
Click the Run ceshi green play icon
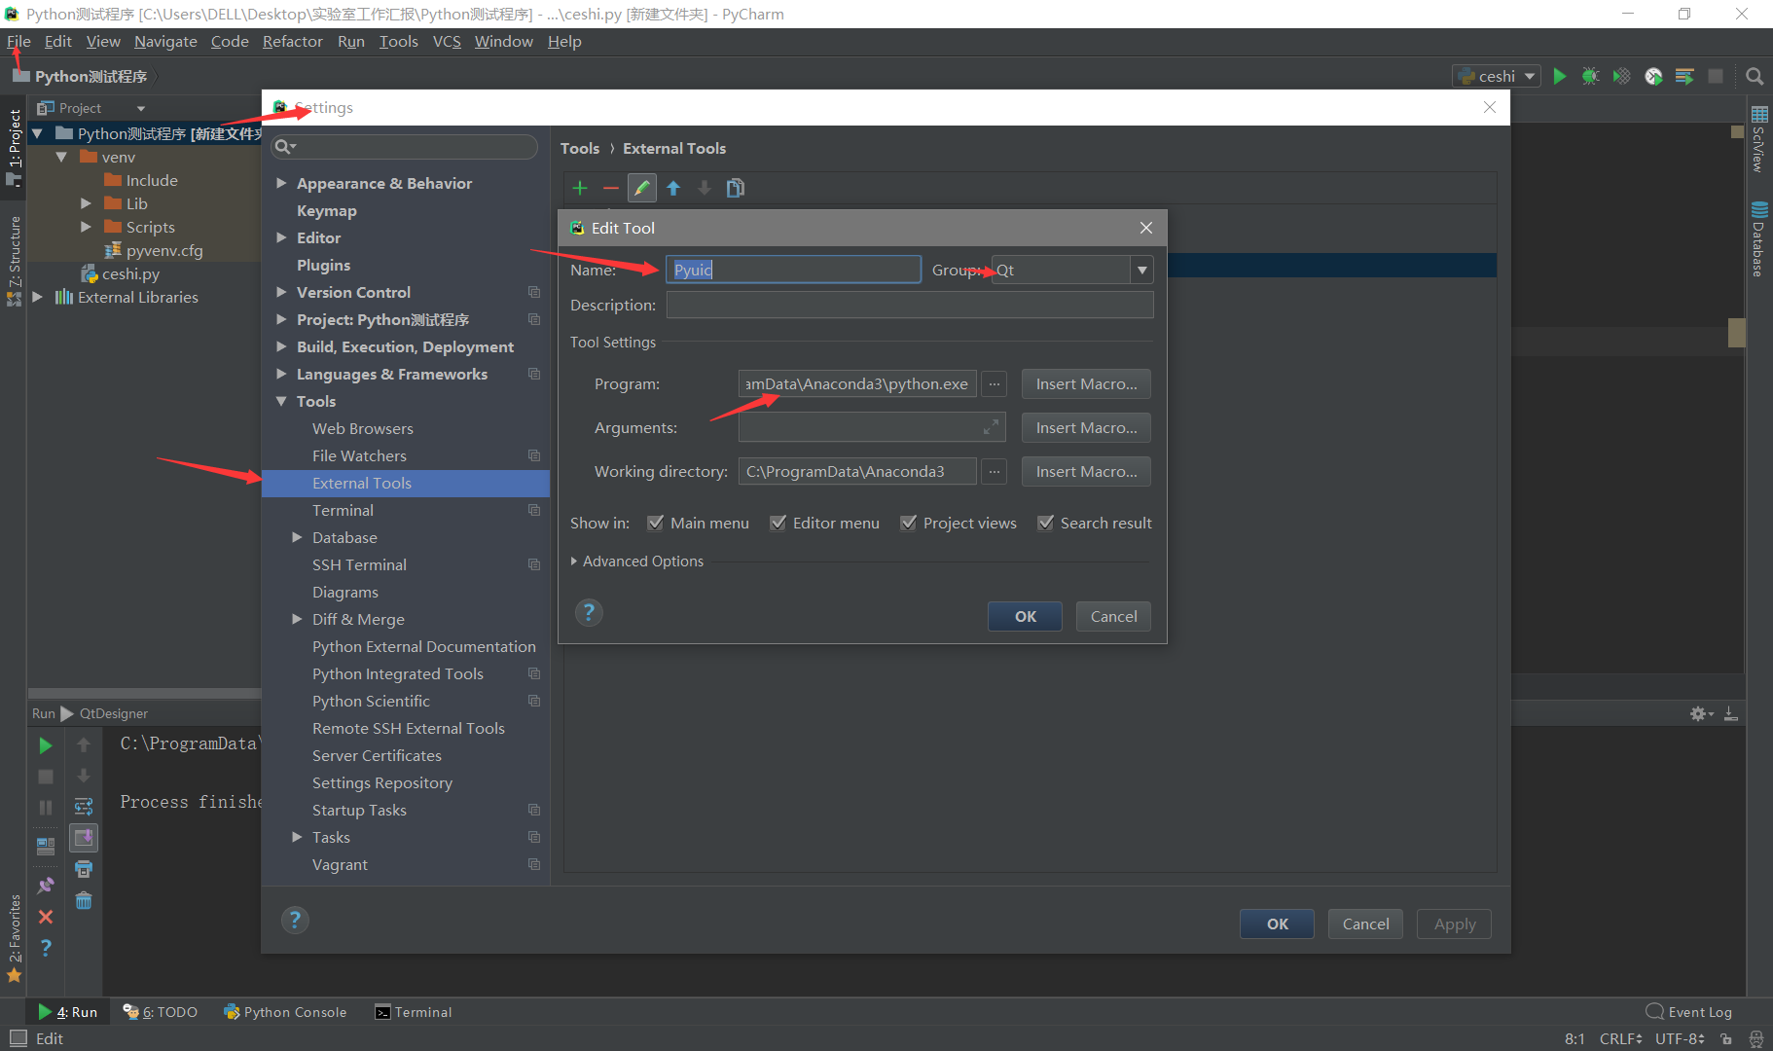1560,76
